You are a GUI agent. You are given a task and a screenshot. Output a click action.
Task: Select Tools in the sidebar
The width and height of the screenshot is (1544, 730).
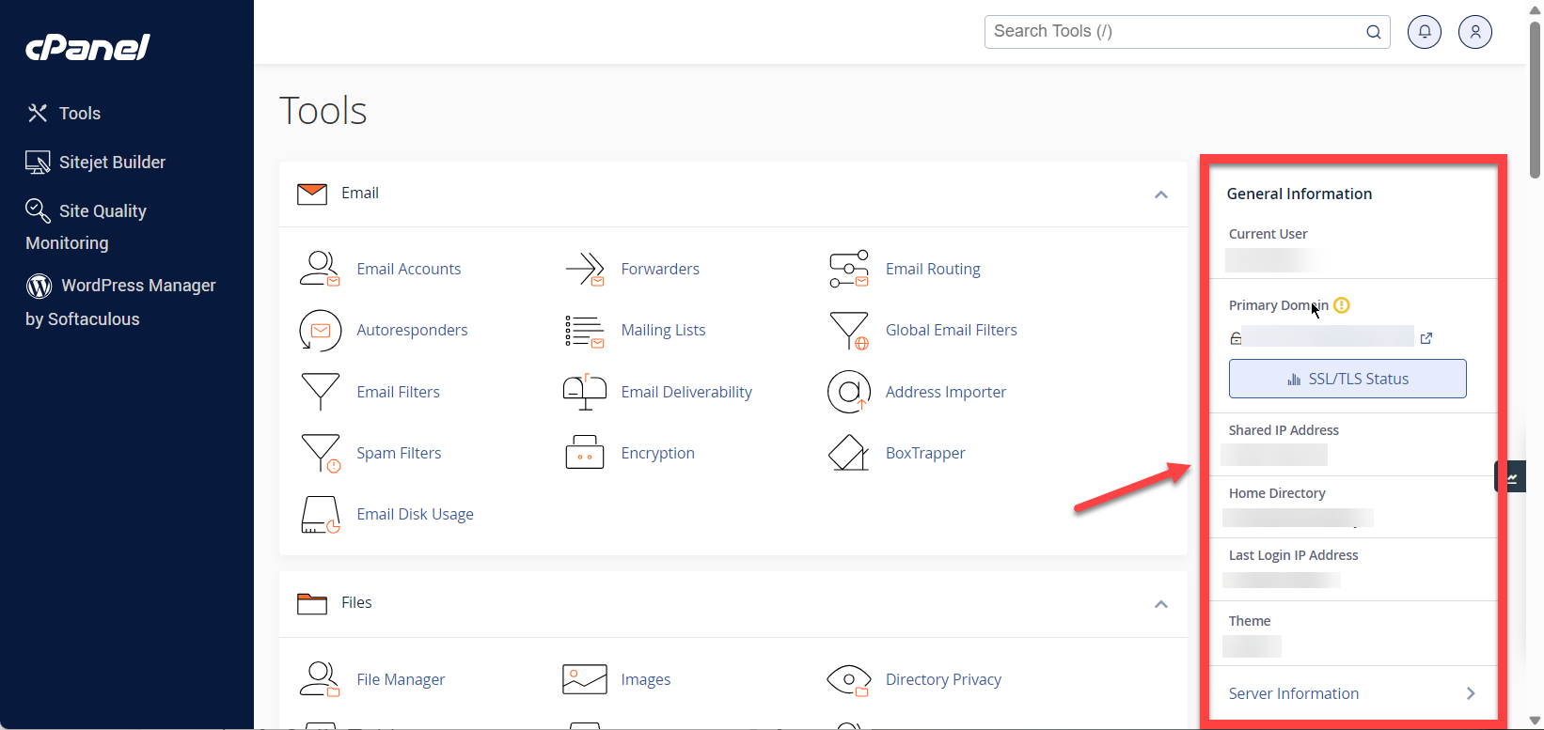(79, 114)
